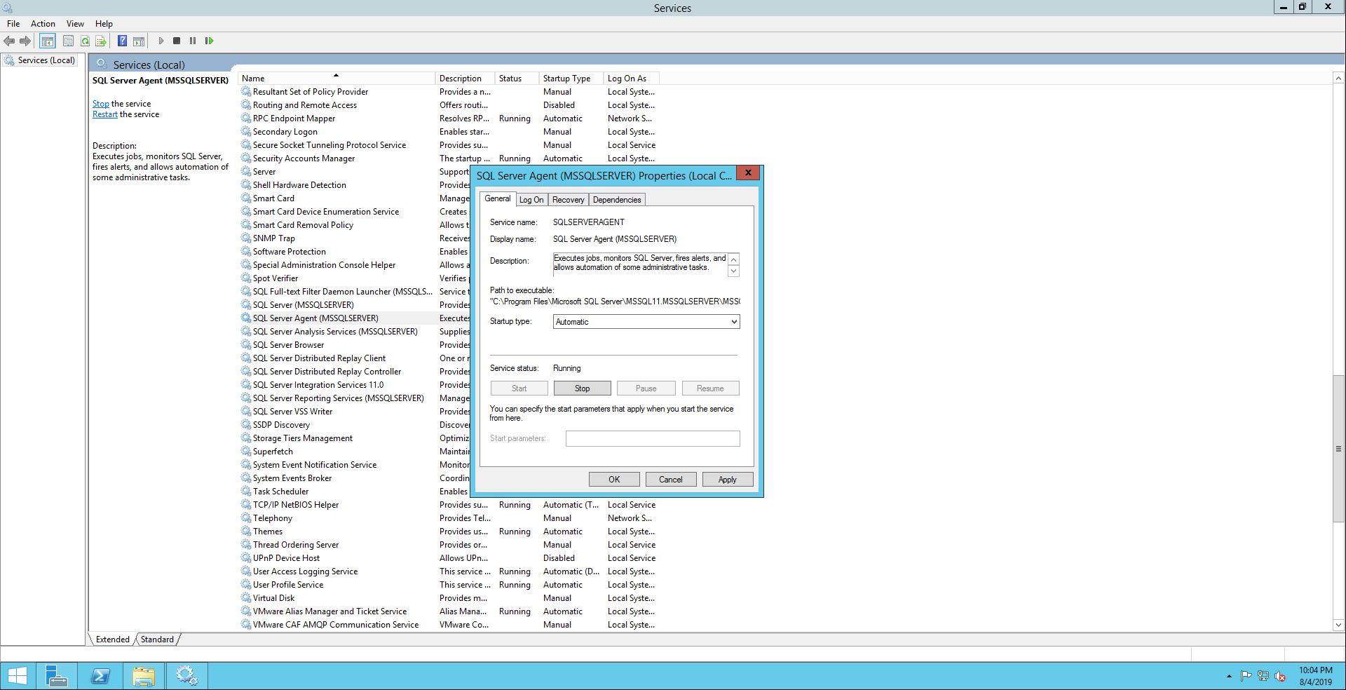Switch to the Log On tab
Image resolution: width=1346 pixels, height=690 pixels.
coord(531,200)
